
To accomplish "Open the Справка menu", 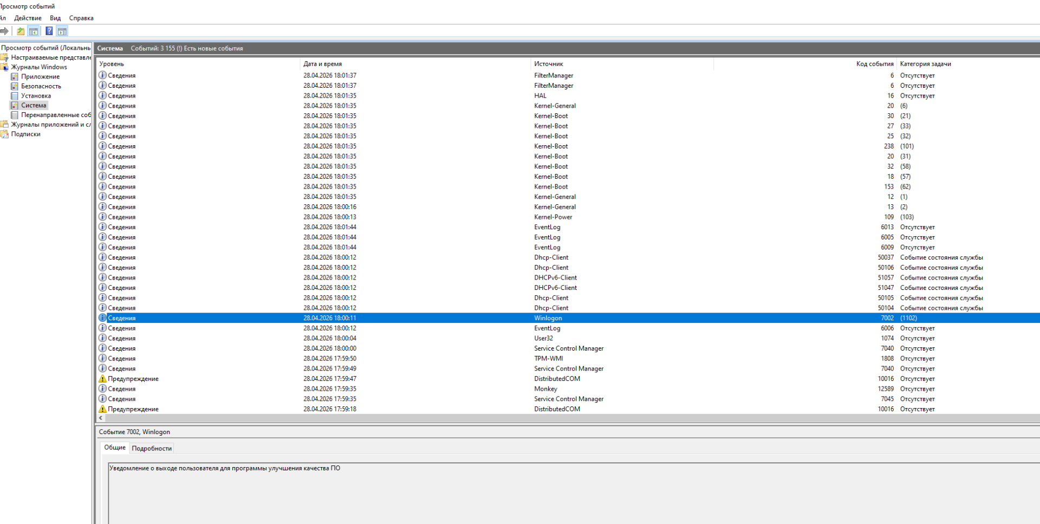I will 81,18.
